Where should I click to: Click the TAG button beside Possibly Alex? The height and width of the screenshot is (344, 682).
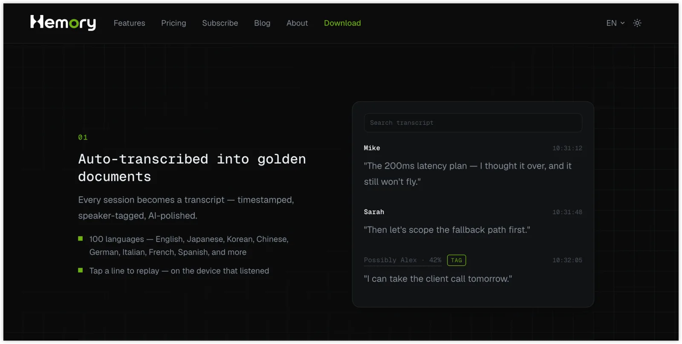click(457, 260)
